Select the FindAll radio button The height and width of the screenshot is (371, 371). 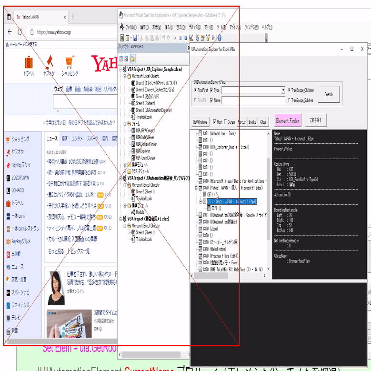click(195, 100)
